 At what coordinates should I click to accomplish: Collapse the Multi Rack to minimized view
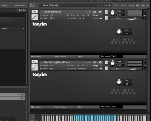click(x=148, y=5)
